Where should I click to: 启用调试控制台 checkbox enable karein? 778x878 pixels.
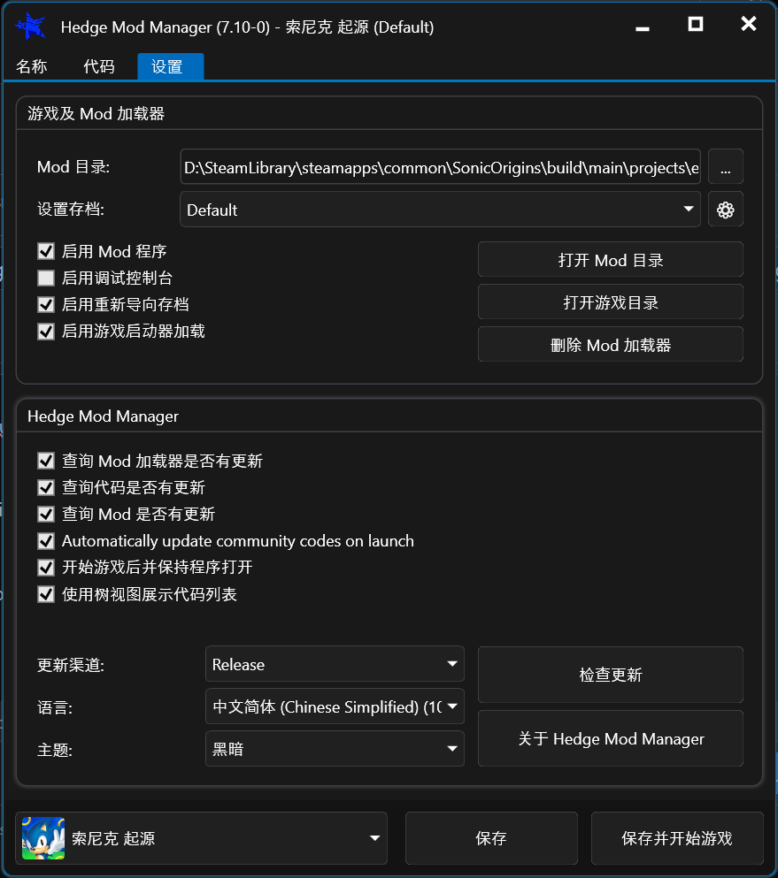45,278
